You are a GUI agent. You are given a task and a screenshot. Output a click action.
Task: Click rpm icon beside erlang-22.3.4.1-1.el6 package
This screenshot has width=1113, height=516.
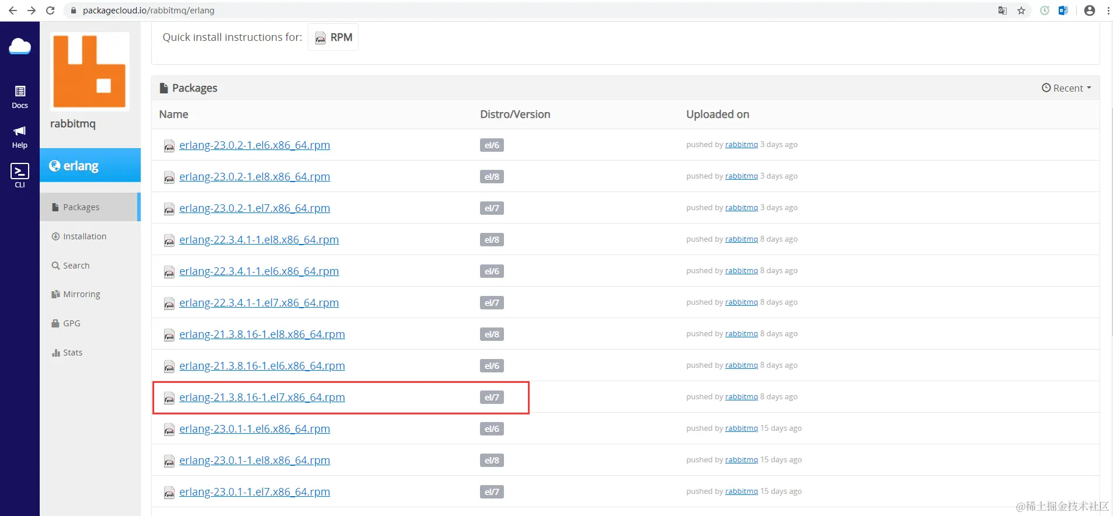click(169, 272)
